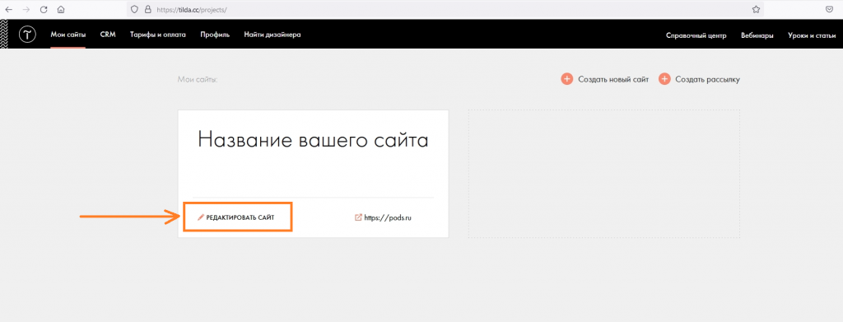
Task: Open Справочный центр link
Action: [x=696, y=36]
